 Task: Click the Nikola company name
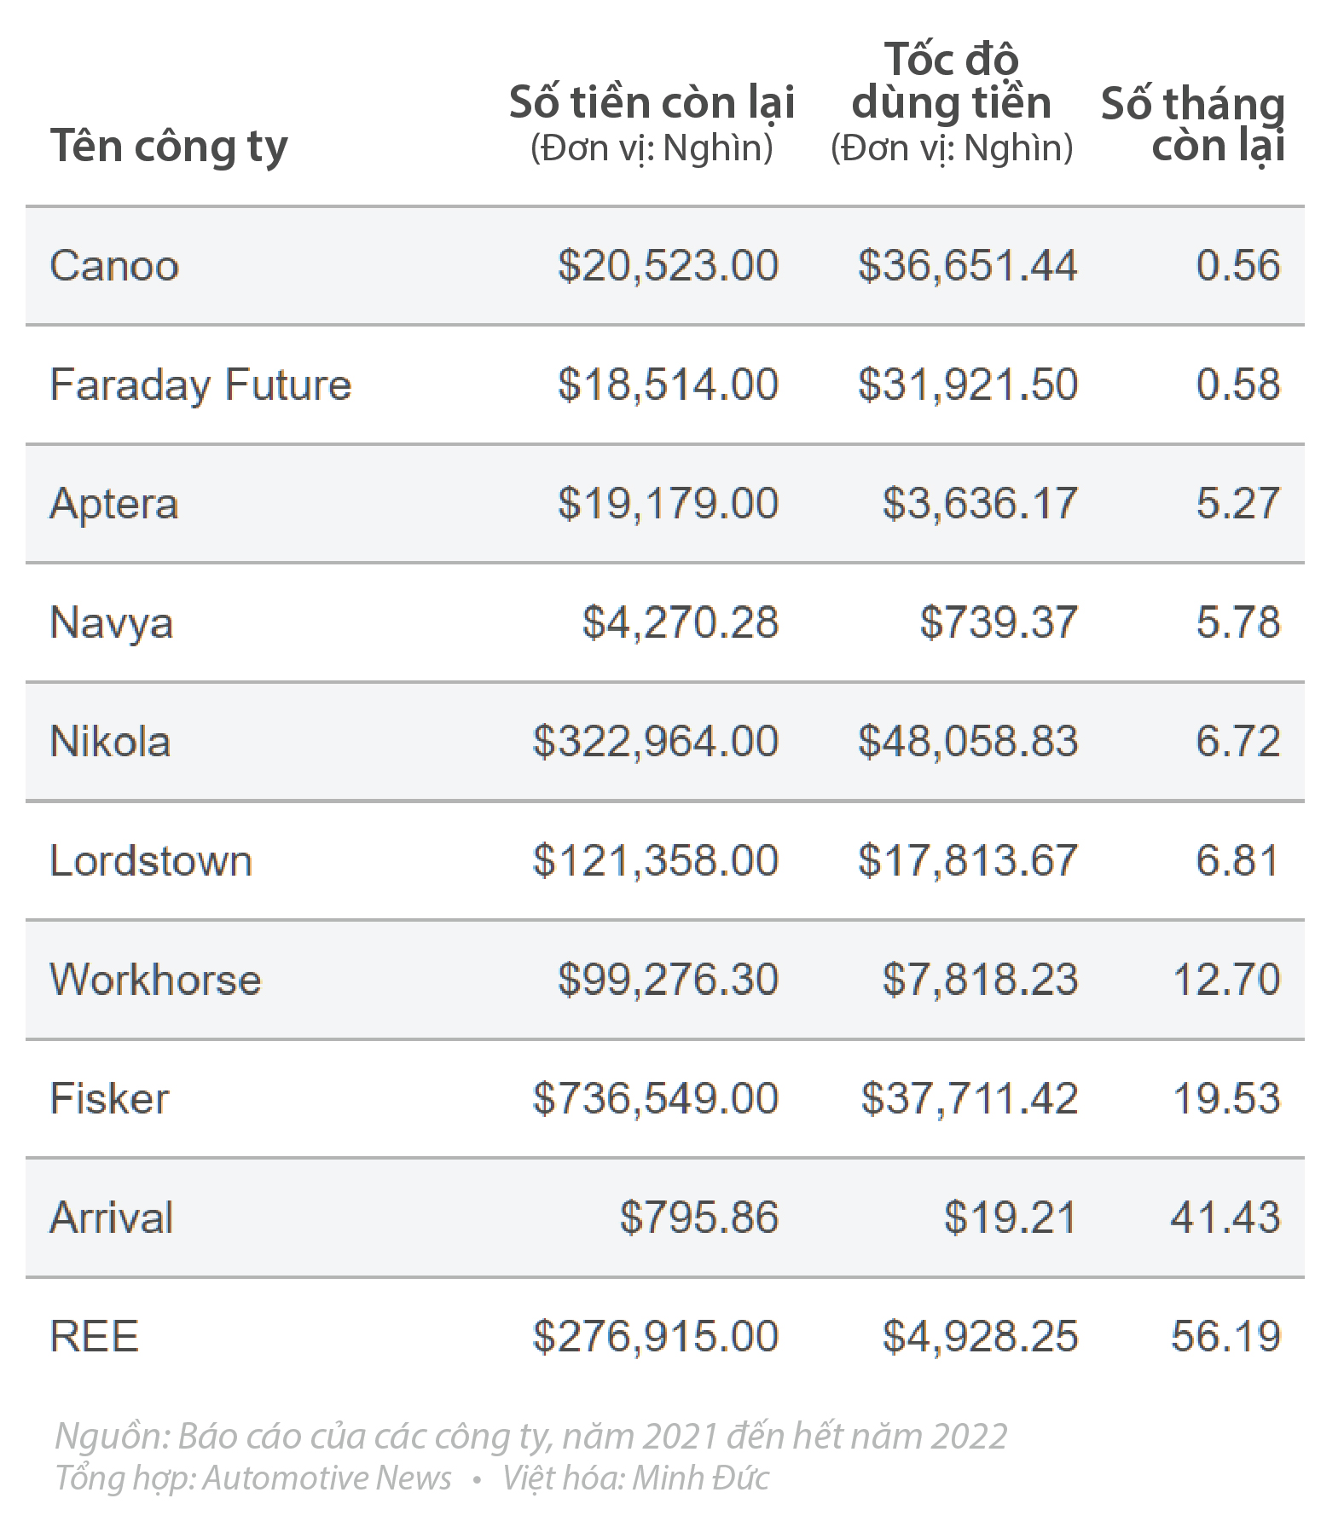110,741
